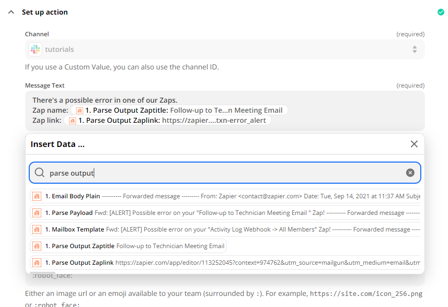
Task: Click the email icon beside Mailbox Template
Action: (x=37, y=229)
